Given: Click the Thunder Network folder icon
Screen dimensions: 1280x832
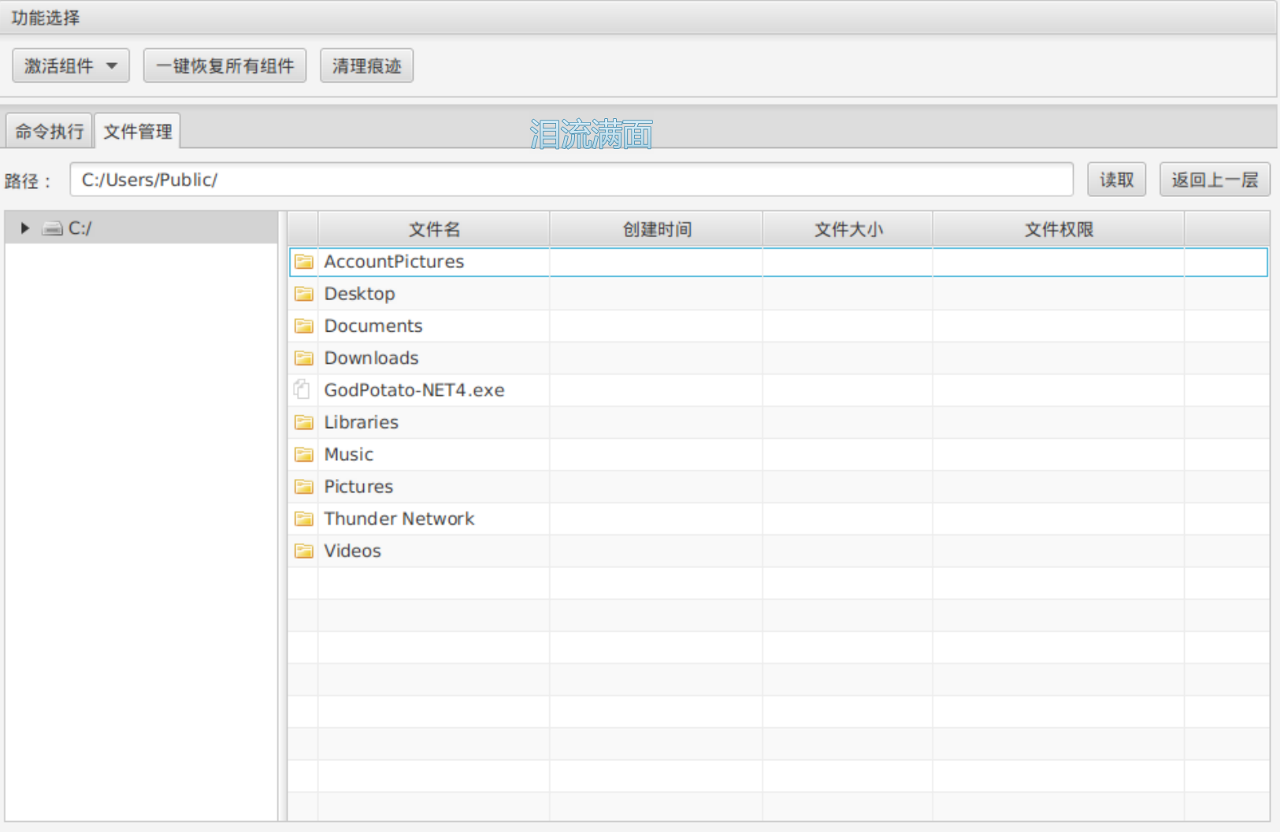Looking at the screenshot, I should tap(303, 519).
